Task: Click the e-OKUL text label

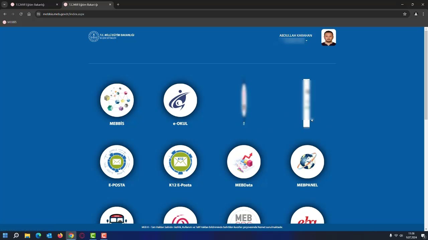Action: tap(180, 124)
